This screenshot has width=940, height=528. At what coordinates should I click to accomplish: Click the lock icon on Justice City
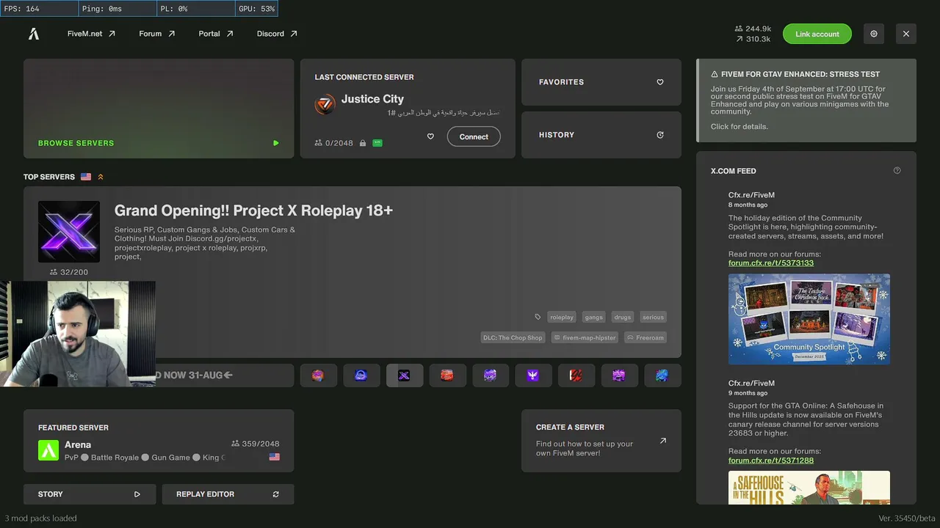[x=363, y=143]
